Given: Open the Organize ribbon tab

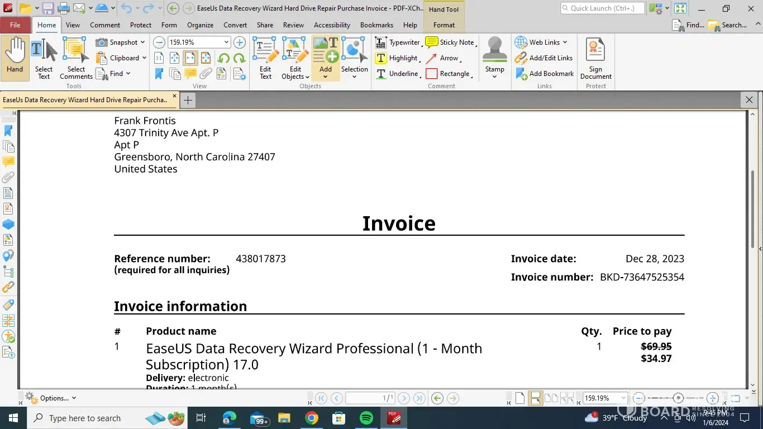Looking at the screenshot, I should tap(200, 25).
